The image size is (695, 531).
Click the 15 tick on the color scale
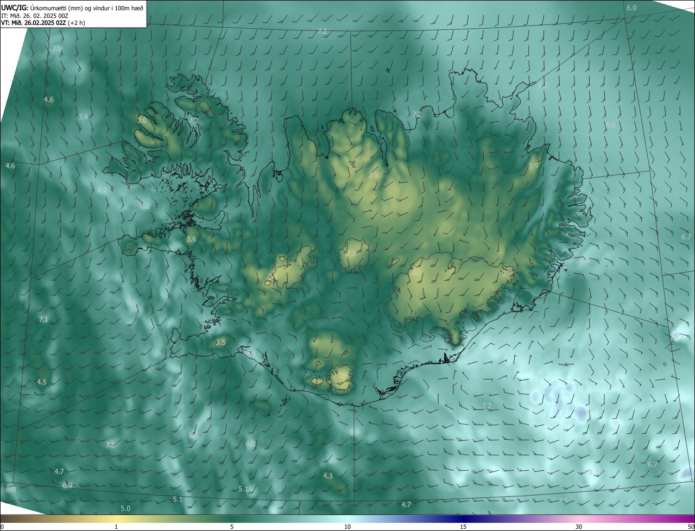[x=463, y=527]
